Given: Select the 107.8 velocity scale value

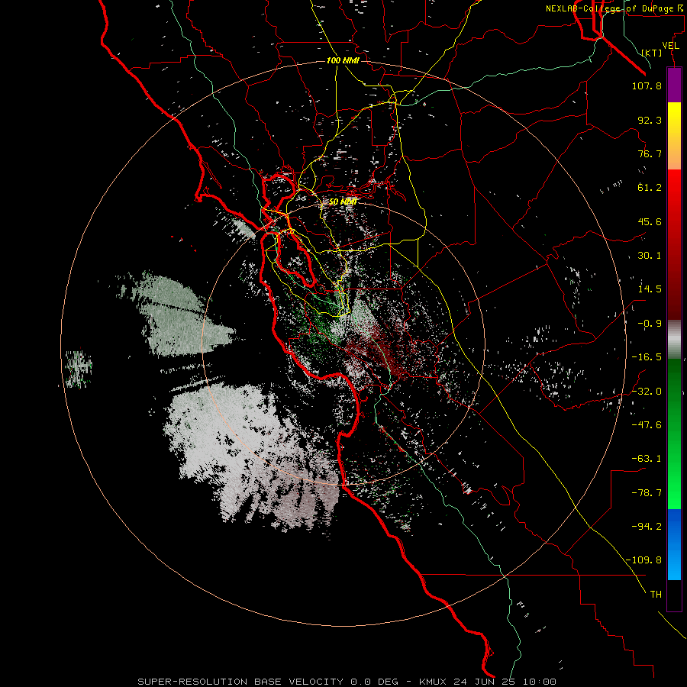Looking at the screenshot, I should 647,85.
